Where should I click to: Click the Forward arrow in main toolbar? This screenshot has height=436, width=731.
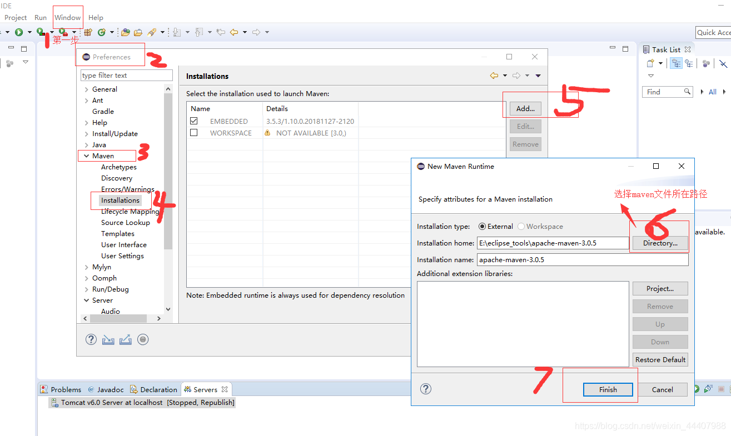pyautogui.click(x=256, y=32)
